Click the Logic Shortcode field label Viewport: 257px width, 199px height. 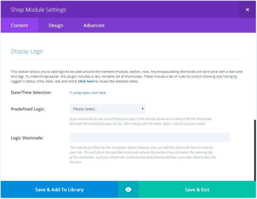coord(27,138)
